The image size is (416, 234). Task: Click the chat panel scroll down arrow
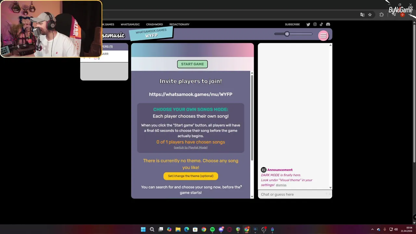pos(331,188)
